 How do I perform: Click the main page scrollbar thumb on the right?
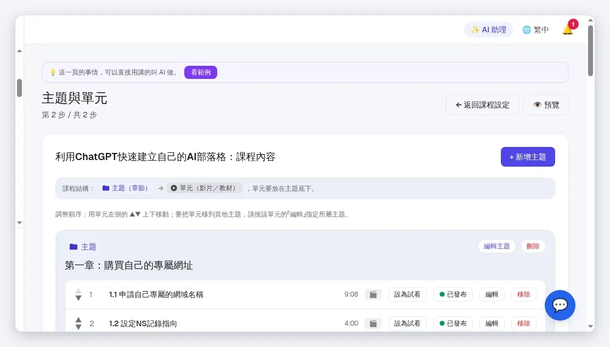click(x=591, y=50)
